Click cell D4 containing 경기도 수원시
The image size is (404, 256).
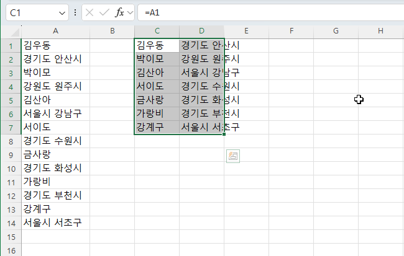click(x=202, y=87)
